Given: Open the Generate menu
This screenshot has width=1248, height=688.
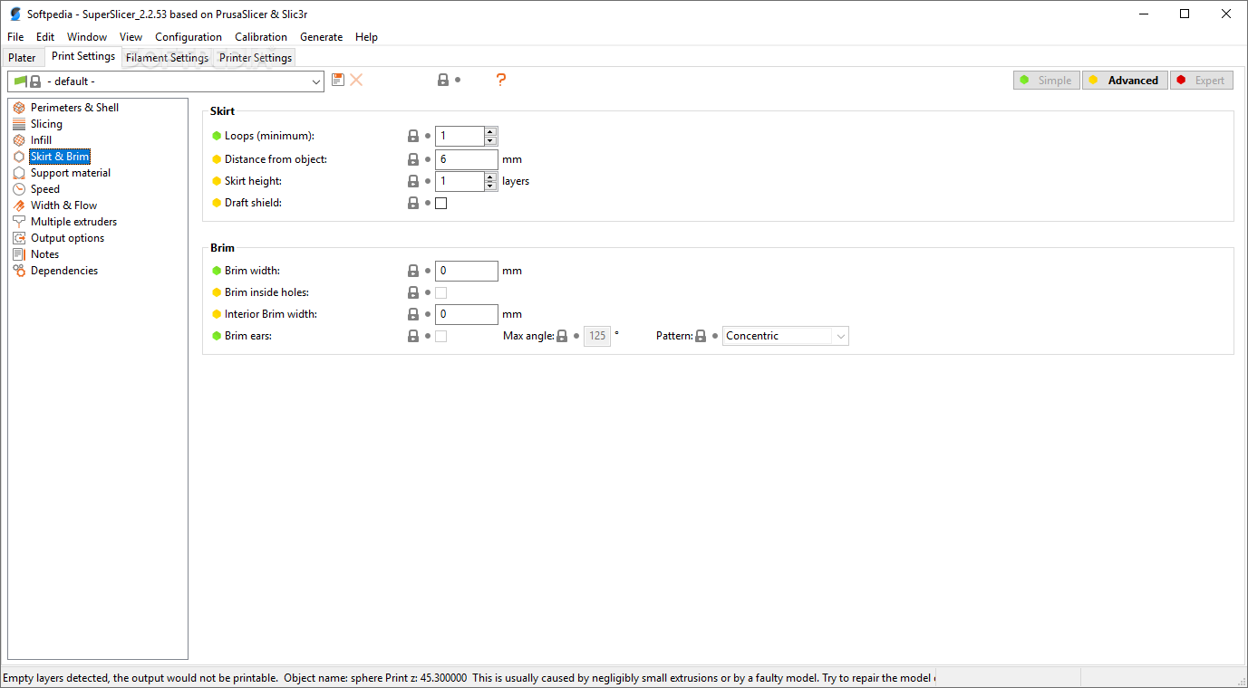Looking at the screenshot, I should pyautogui.click(x=322, y=37).
